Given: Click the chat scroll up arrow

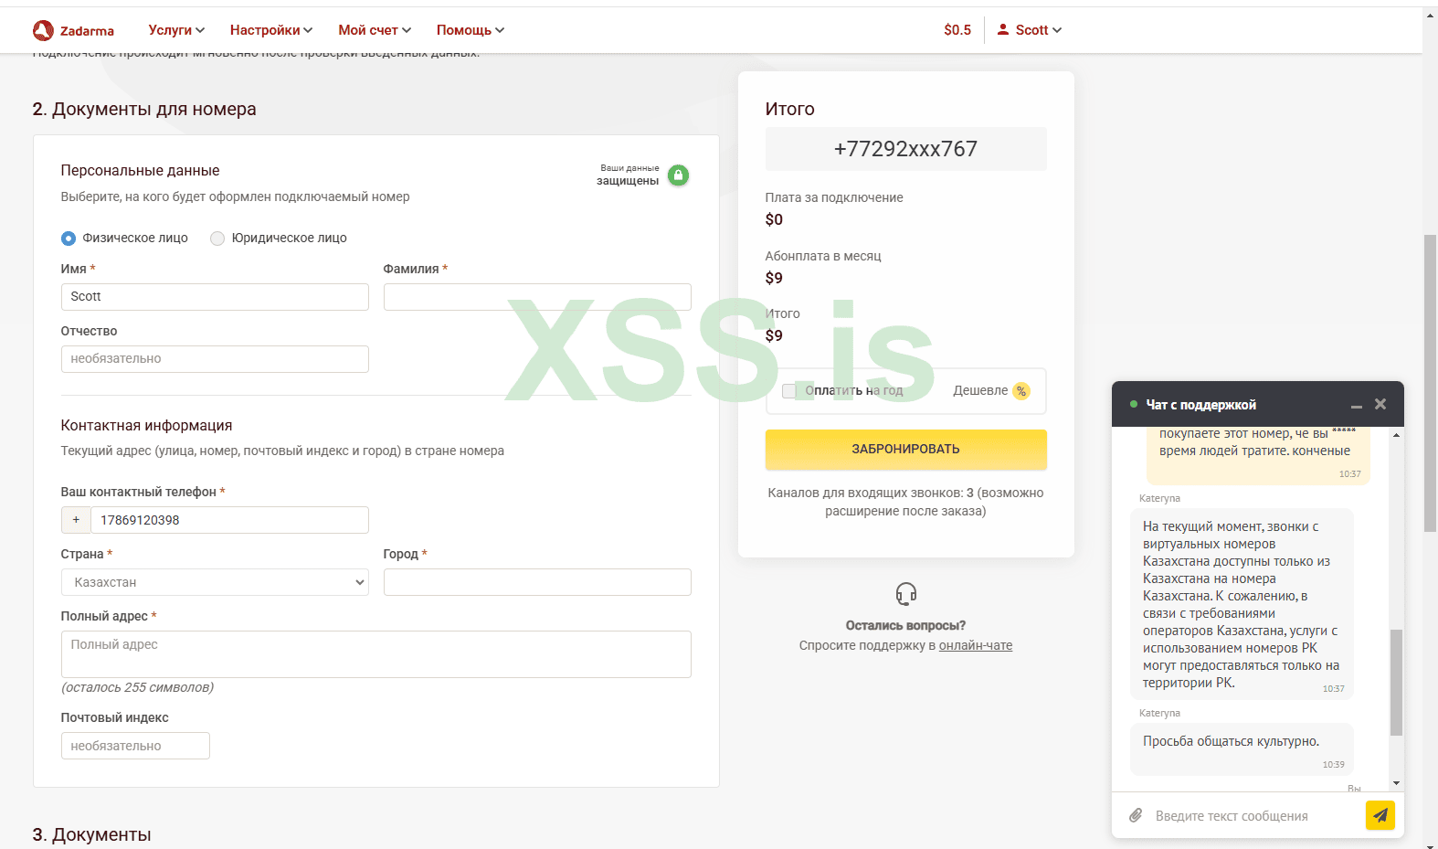Looking at the screenshot, I should click(1396, 435).
